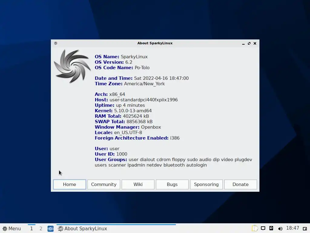Viewport: 310px width, 233px height.
Task: Click the display/monitor tray icon
Action: (x=263, y=228)
